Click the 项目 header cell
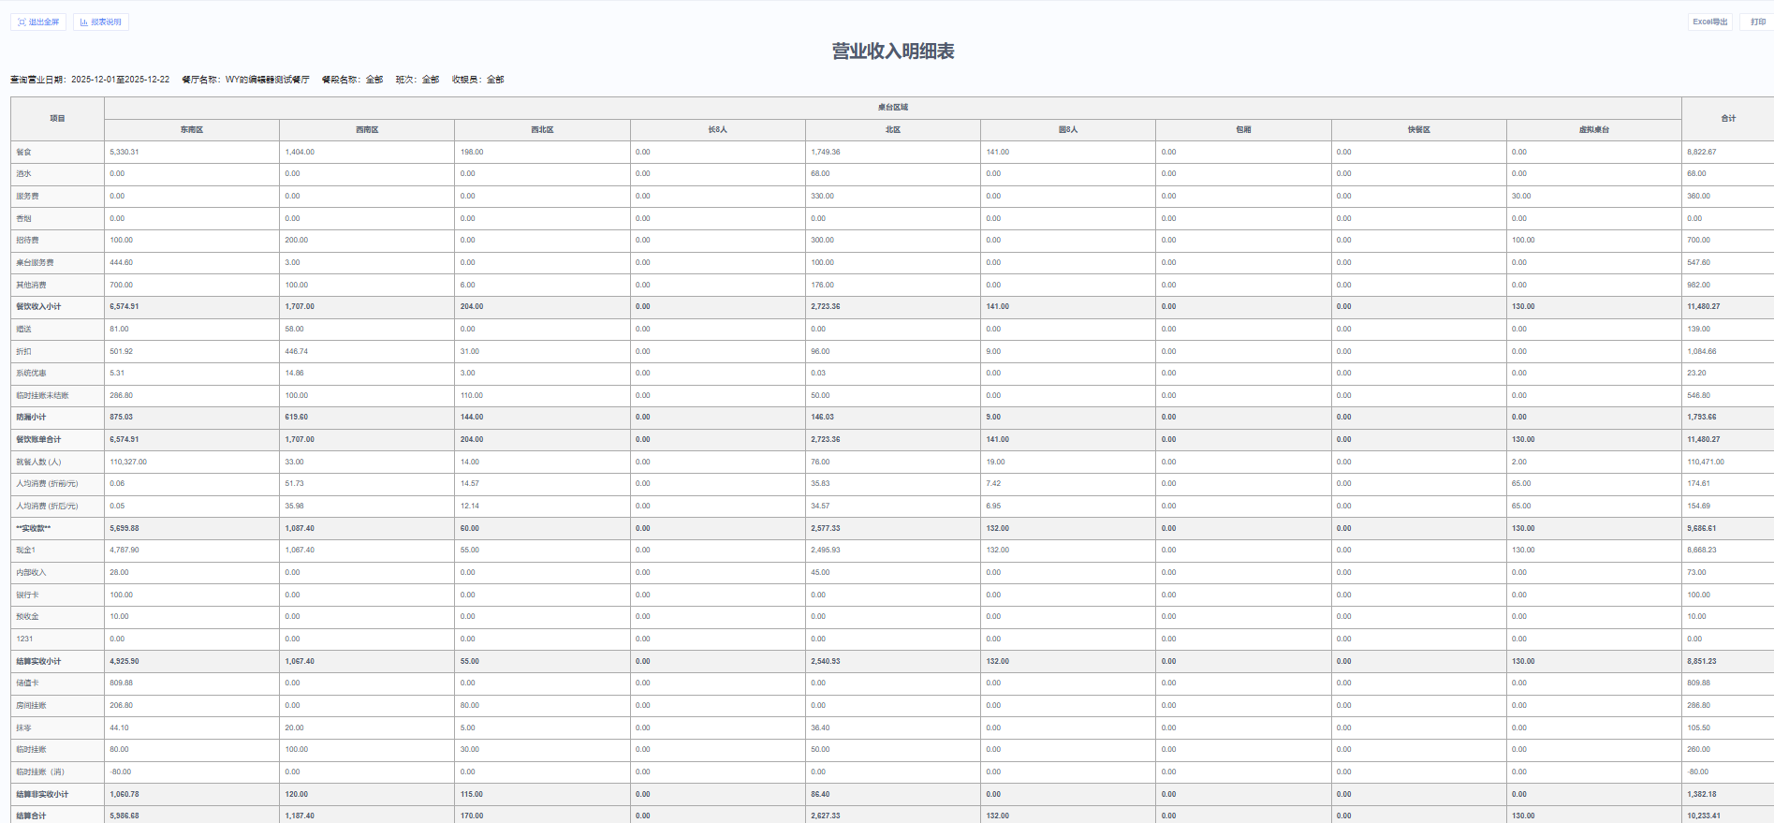1774x823 pixels. (57, 119)
